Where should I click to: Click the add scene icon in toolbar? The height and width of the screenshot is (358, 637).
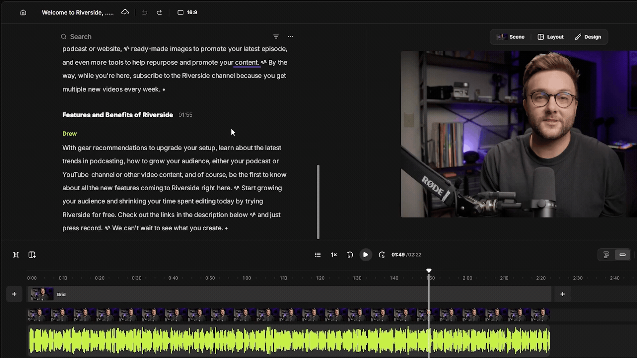tap(32, 255)
